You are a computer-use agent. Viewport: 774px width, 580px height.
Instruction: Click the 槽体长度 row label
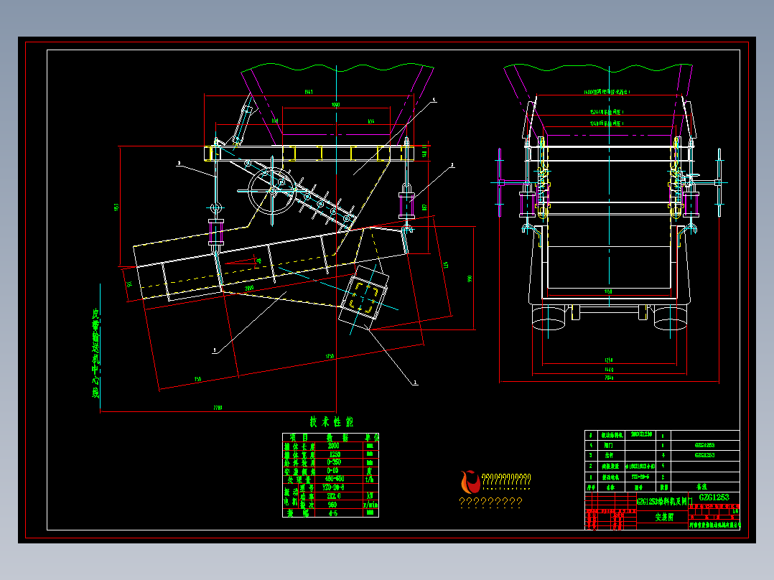pos(299,446)
